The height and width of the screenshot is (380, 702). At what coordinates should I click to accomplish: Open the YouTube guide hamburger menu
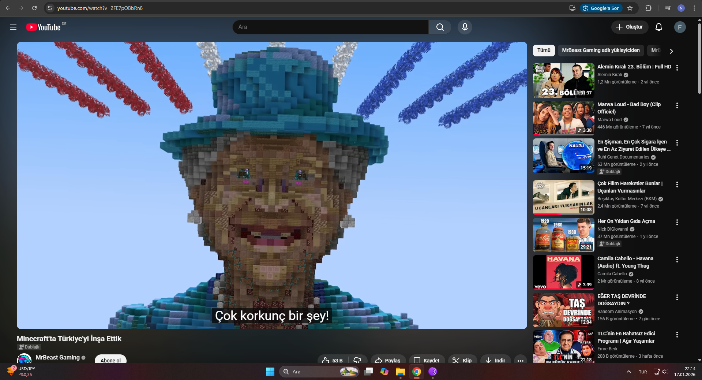(x=13, y=27)
